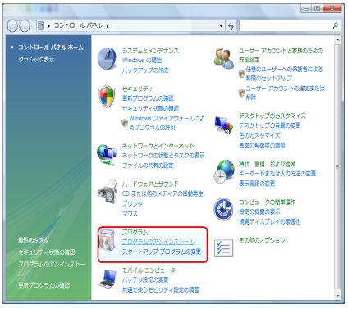Image resolution: width=348 pixels, height=309 pixels.
Task: Click the shield icon beside the add/remove user accounts link
Action: tap(241, 93)
